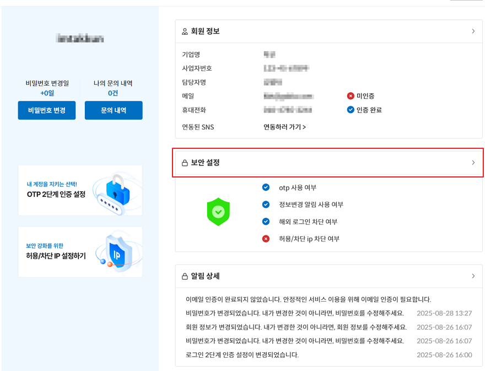Click the green shield security status icon
This screenshot has width=485, height=371.
218,212
